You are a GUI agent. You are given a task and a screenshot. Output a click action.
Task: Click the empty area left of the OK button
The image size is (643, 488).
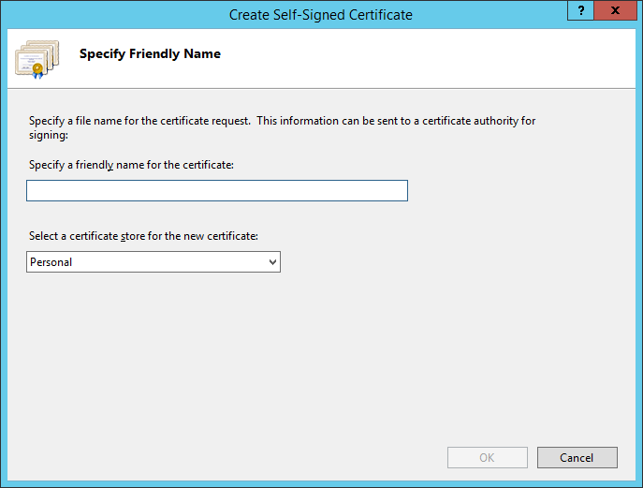coord(281,458)
